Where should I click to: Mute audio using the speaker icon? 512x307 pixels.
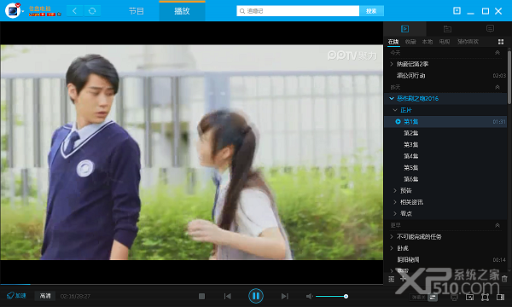[x=309, y=296]
